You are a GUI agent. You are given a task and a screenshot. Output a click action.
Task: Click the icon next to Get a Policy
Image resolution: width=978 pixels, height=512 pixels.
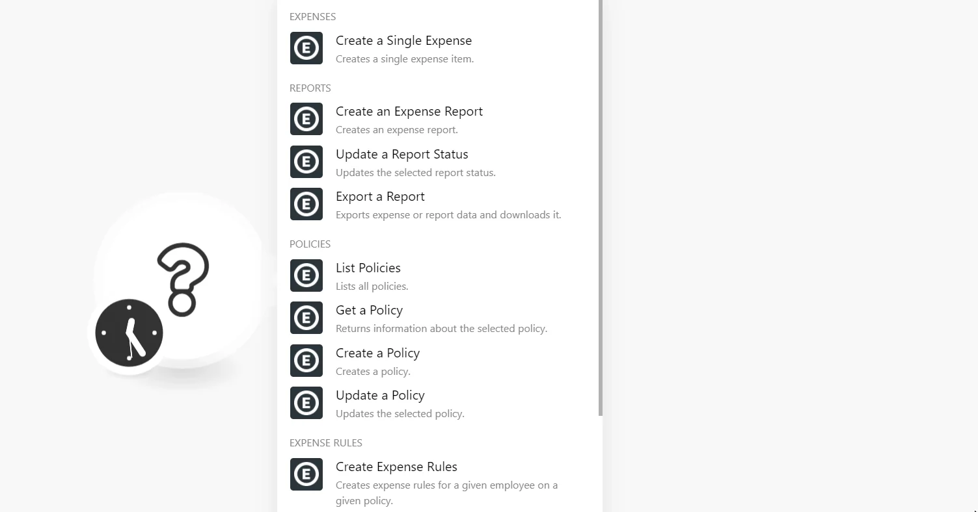pos(306,318)
